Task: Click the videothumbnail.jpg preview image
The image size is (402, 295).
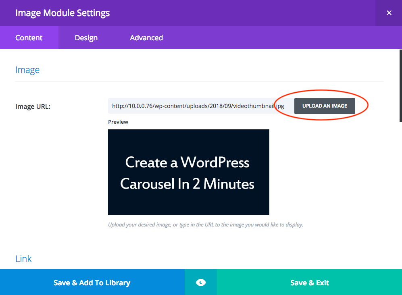Action: (188, 172)
